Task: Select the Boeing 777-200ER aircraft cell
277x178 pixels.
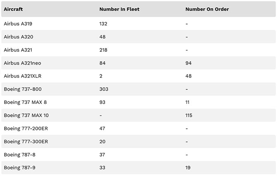Action: pyautogui.click(x=26, y=128)
